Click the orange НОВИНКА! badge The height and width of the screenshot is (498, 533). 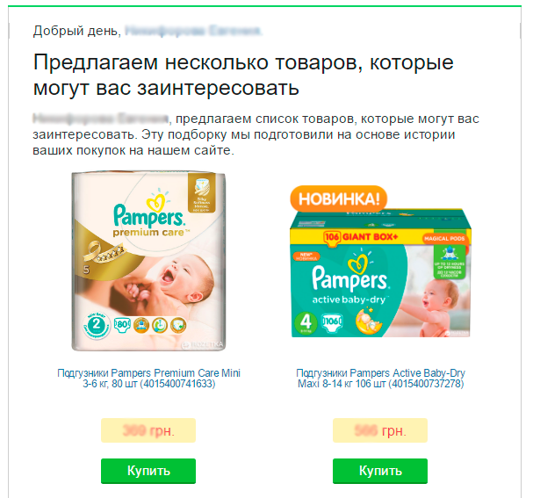[339, 198]
